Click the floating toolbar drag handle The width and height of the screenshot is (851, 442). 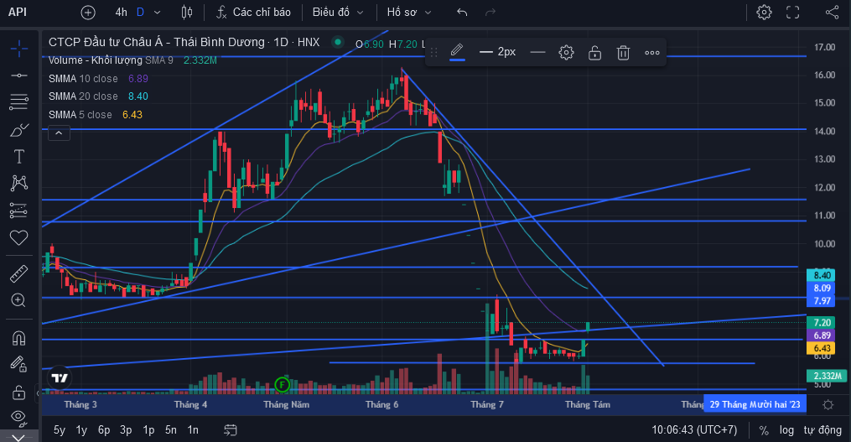(433, 52)
